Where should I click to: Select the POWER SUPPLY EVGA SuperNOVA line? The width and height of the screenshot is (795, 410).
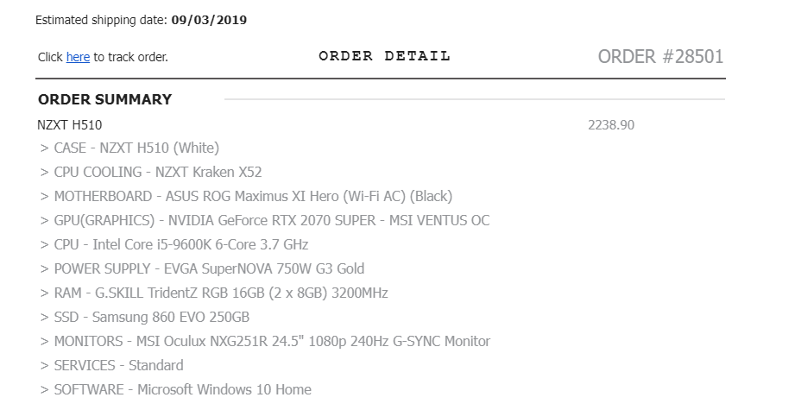click(x=202, y=268)
